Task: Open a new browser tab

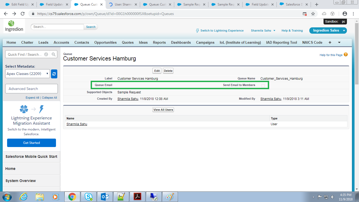Action: [317, 4]
